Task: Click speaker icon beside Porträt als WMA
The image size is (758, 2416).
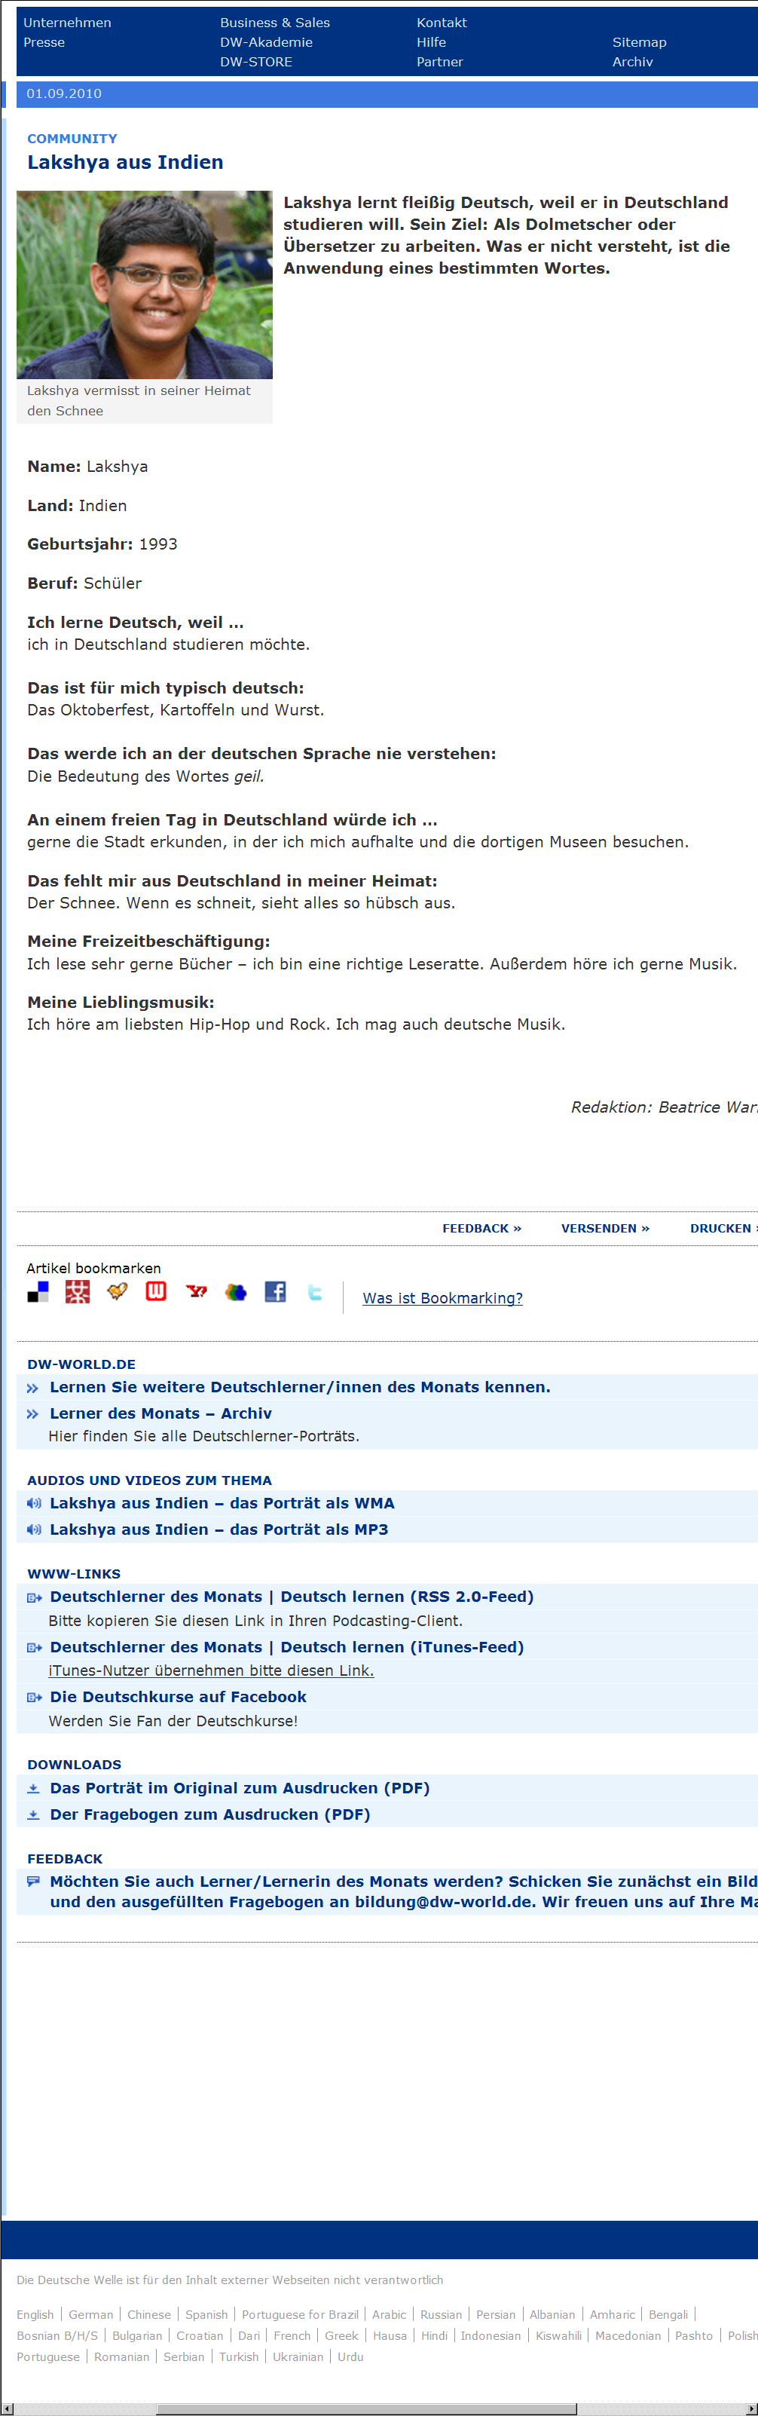Action: [x=34, y=1502]
